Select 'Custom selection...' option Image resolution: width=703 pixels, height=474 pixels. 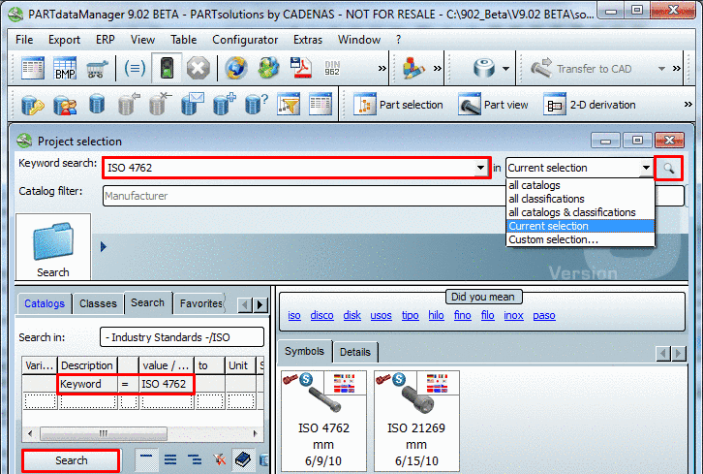(x=580, y=239)
